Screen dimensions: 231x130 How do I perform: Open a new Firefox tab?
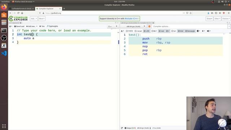coord(64,9)
